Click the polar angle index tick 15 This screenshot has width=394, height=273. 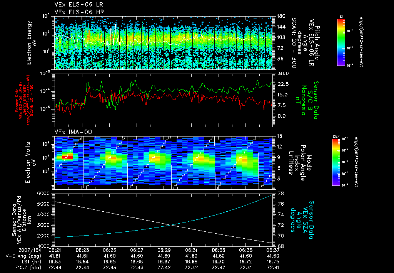[x=280, y=136]
